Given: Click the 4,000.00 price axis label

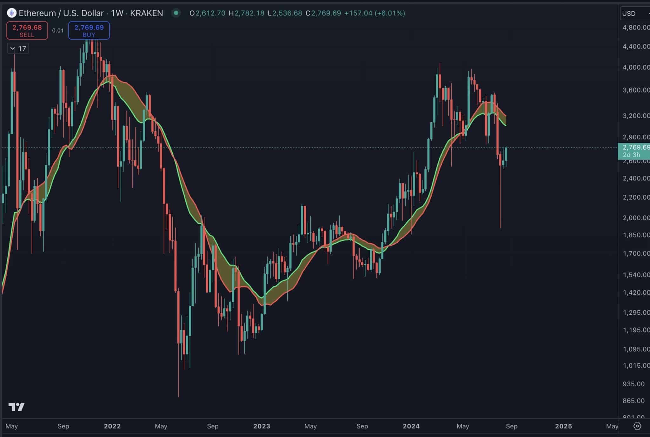Looking at the screenshot, I should point(636,67).
